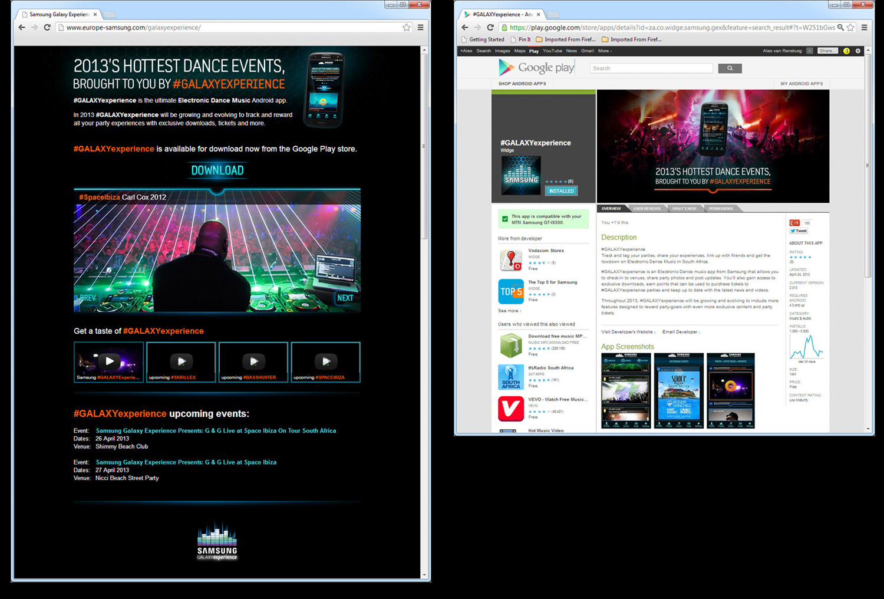
Task: Click the yellow smiley profile icon
Action: point(846,51)
